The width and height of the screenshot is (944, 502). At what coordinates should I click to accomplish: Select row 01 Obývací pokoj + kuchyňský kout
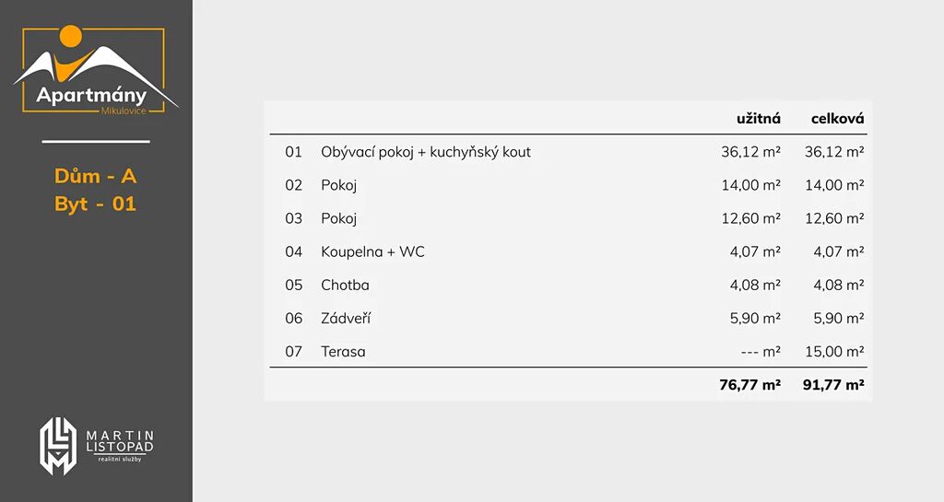(568, 151)
